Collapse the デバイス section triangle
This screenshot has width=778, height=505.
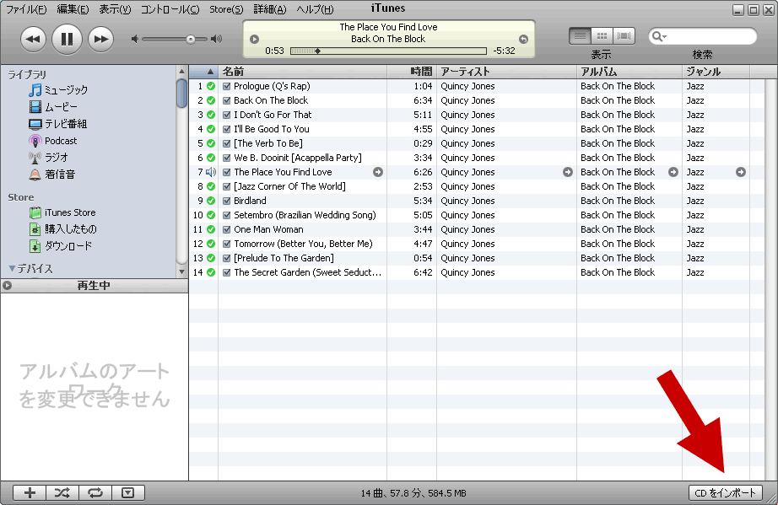pyautogui.click(x=12, y=269)
